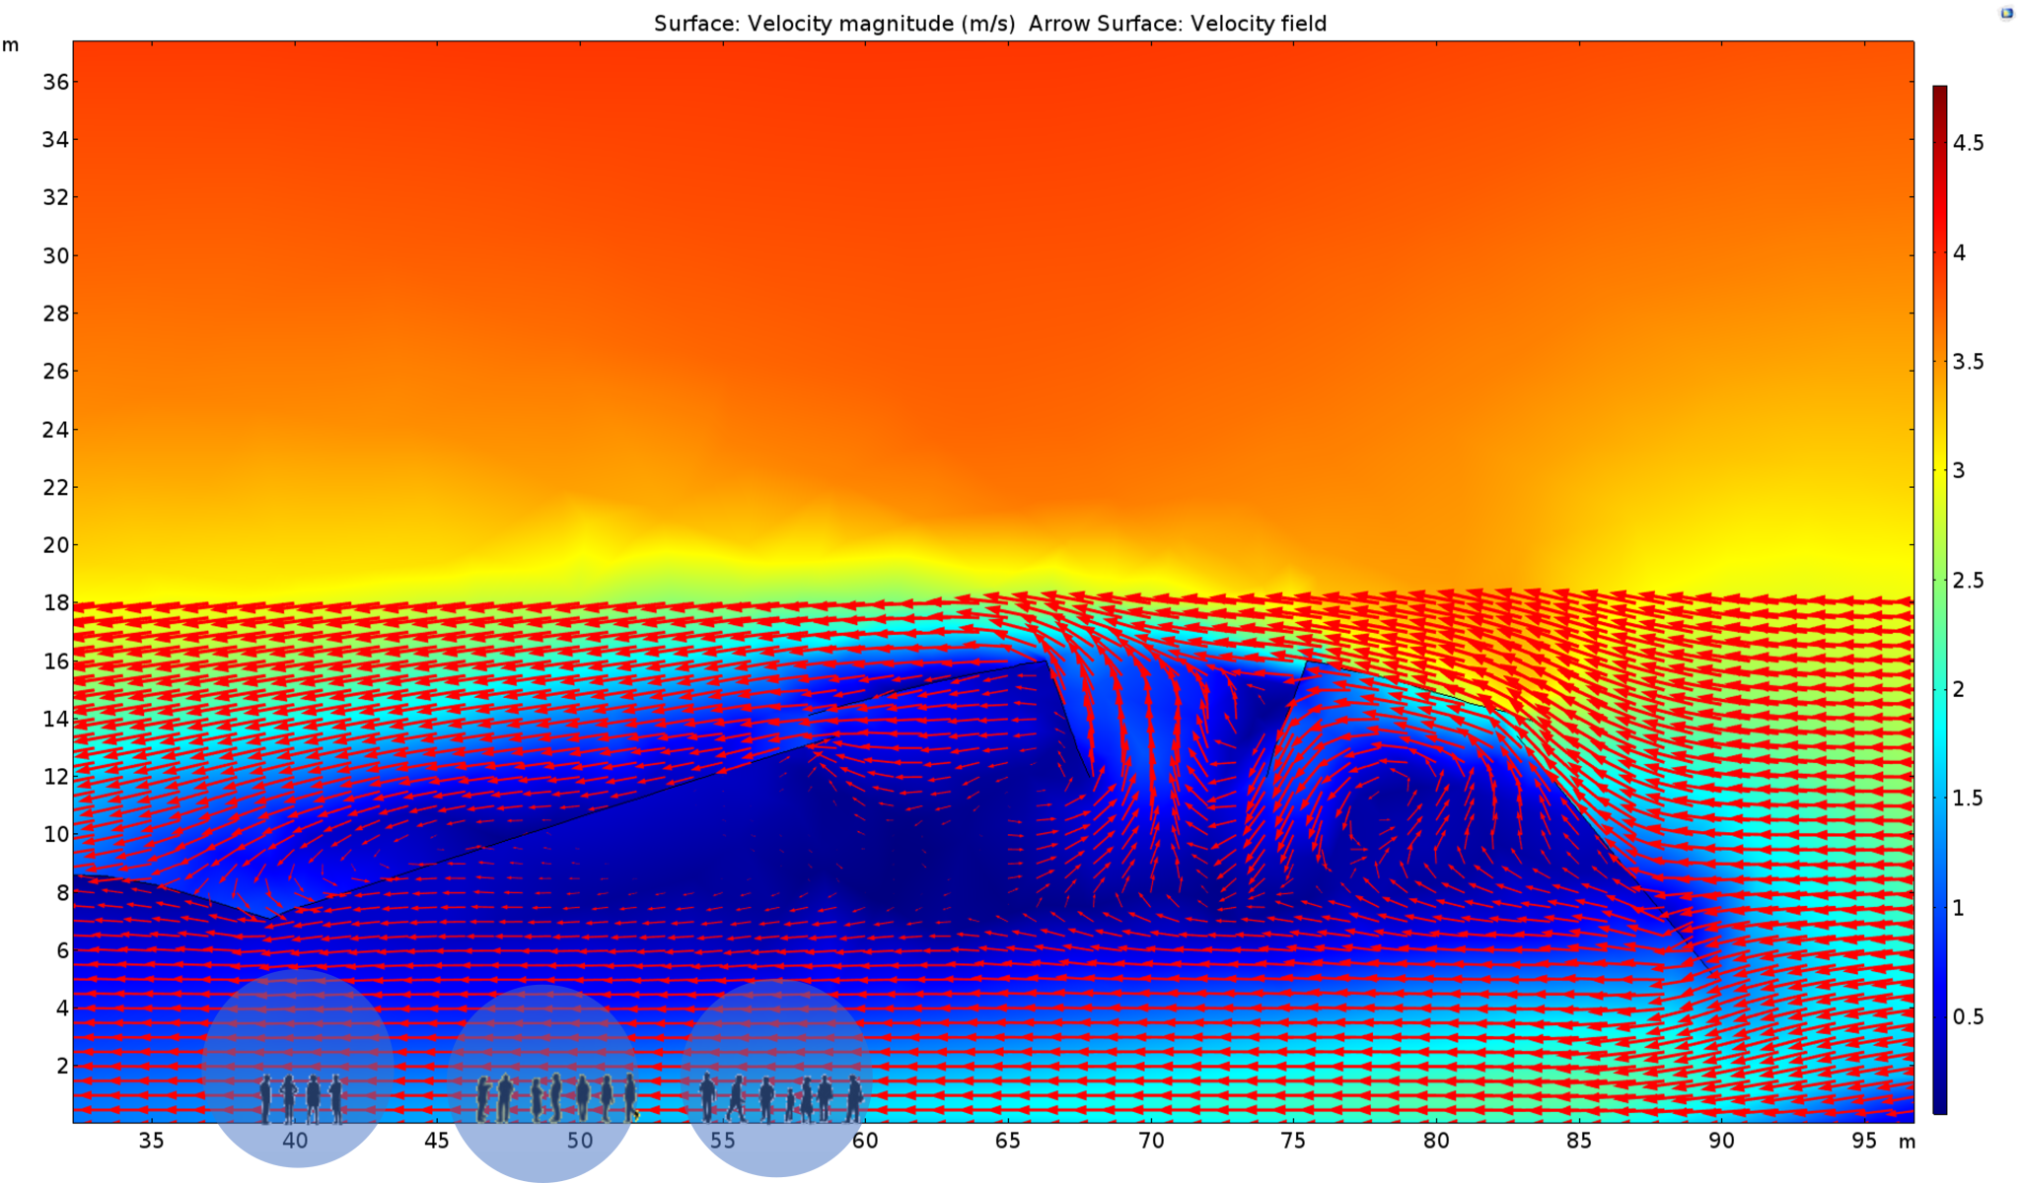2020x1183 pixels.
Task: Click the plot title 'Surface: Velocity magnitude (m/s)'
Action: click(x=833, y=24)
